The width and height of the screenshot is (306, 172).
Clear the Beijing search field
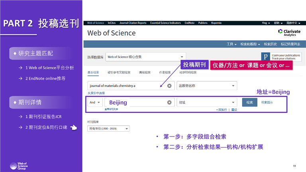point(169,103)
